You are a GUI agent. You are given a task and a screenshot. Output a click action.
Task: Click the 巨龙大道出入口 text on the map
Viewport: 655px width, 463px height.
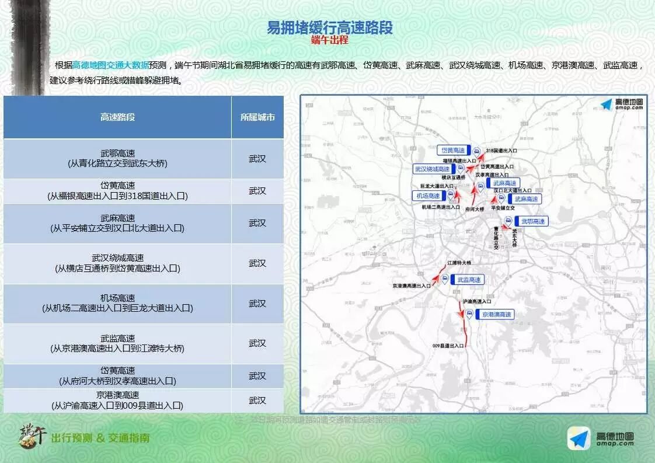[x=437, y=186]
